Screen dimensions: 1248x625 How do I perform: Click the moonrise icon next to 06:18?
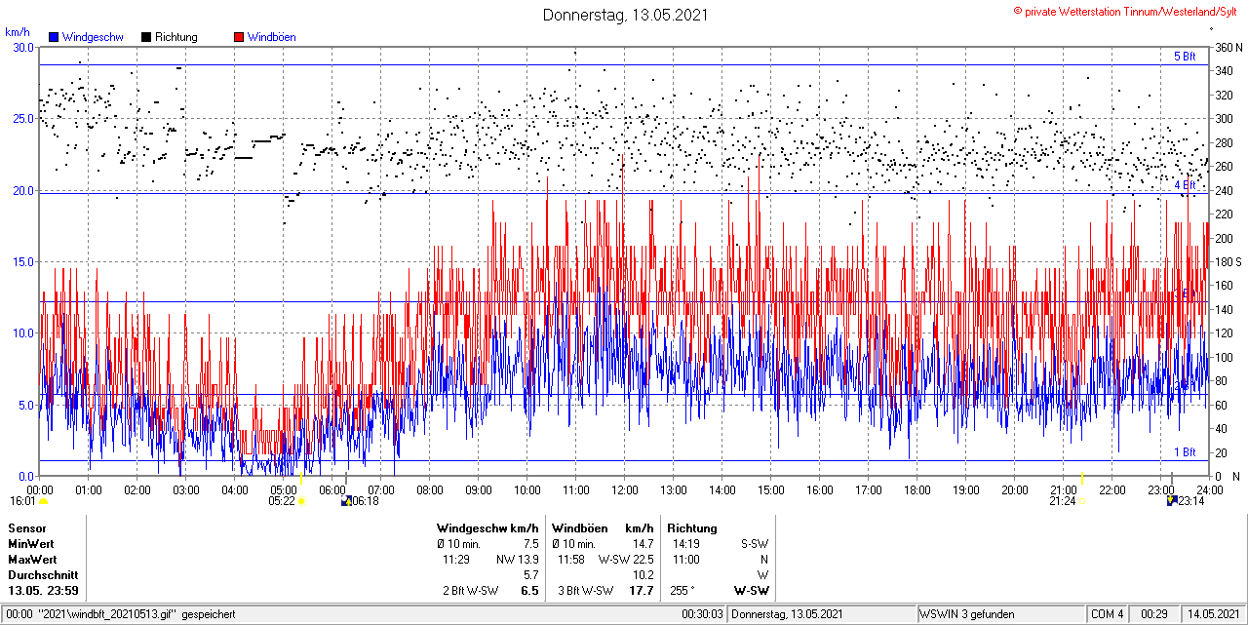346,501
